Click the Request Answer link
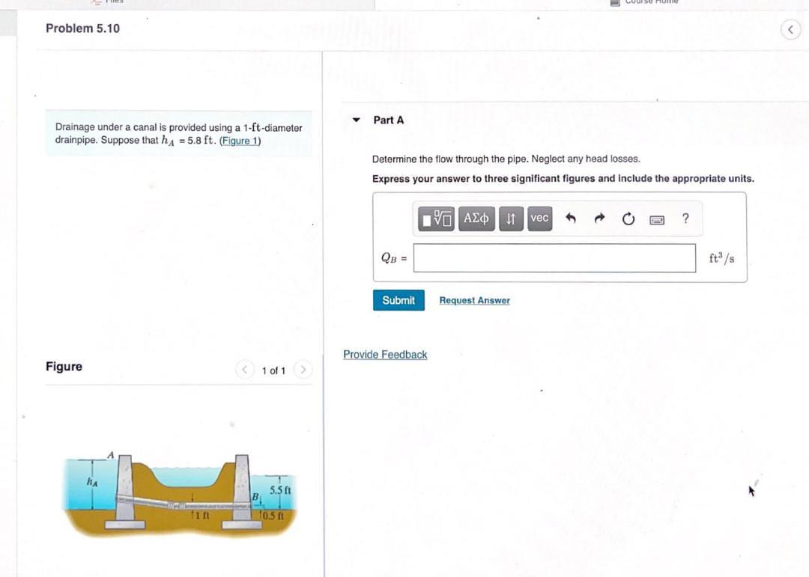The height and width of the screenshot is (577, 809). 475,301
